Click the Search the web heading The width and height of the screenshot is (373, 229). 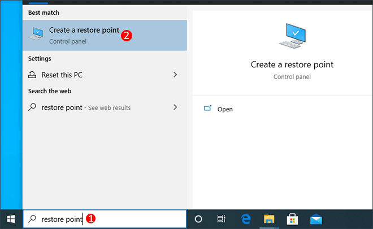(x=50, y=91)
